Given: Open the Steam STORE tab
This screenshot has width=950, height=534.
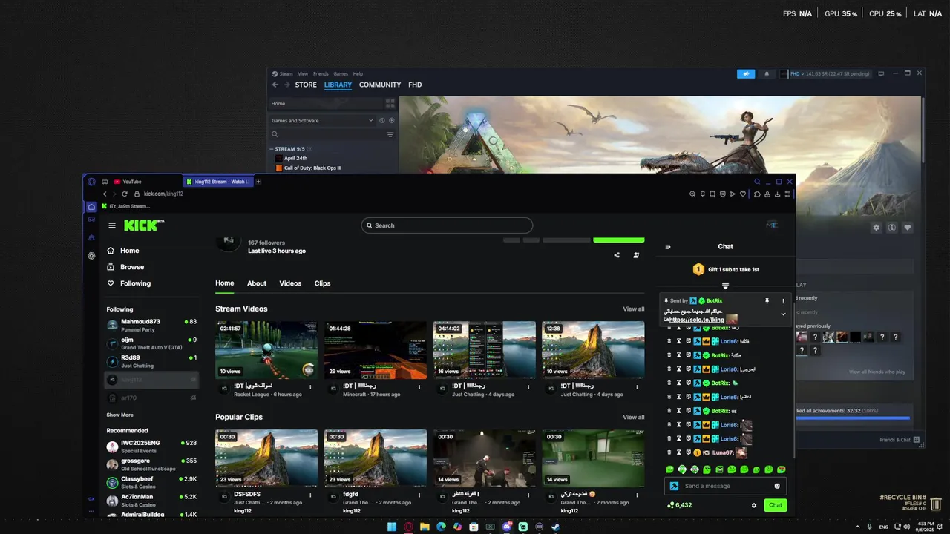Looking at the screenshot, I should tap(306, 85).
